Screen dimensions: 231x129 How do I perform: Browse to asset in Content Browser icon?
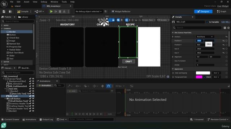click(x=10, y=11)
